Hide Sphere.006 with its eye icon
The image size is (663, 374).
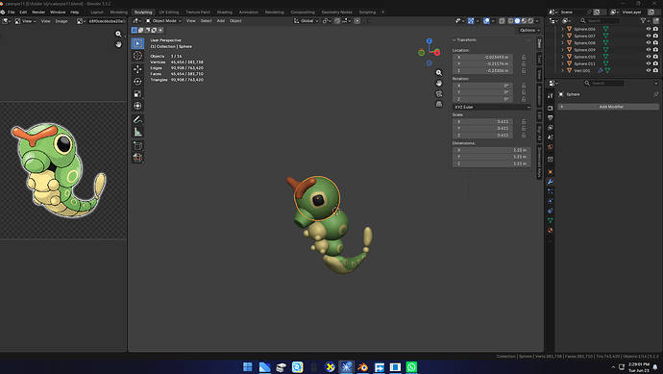[x=649, y=29]
